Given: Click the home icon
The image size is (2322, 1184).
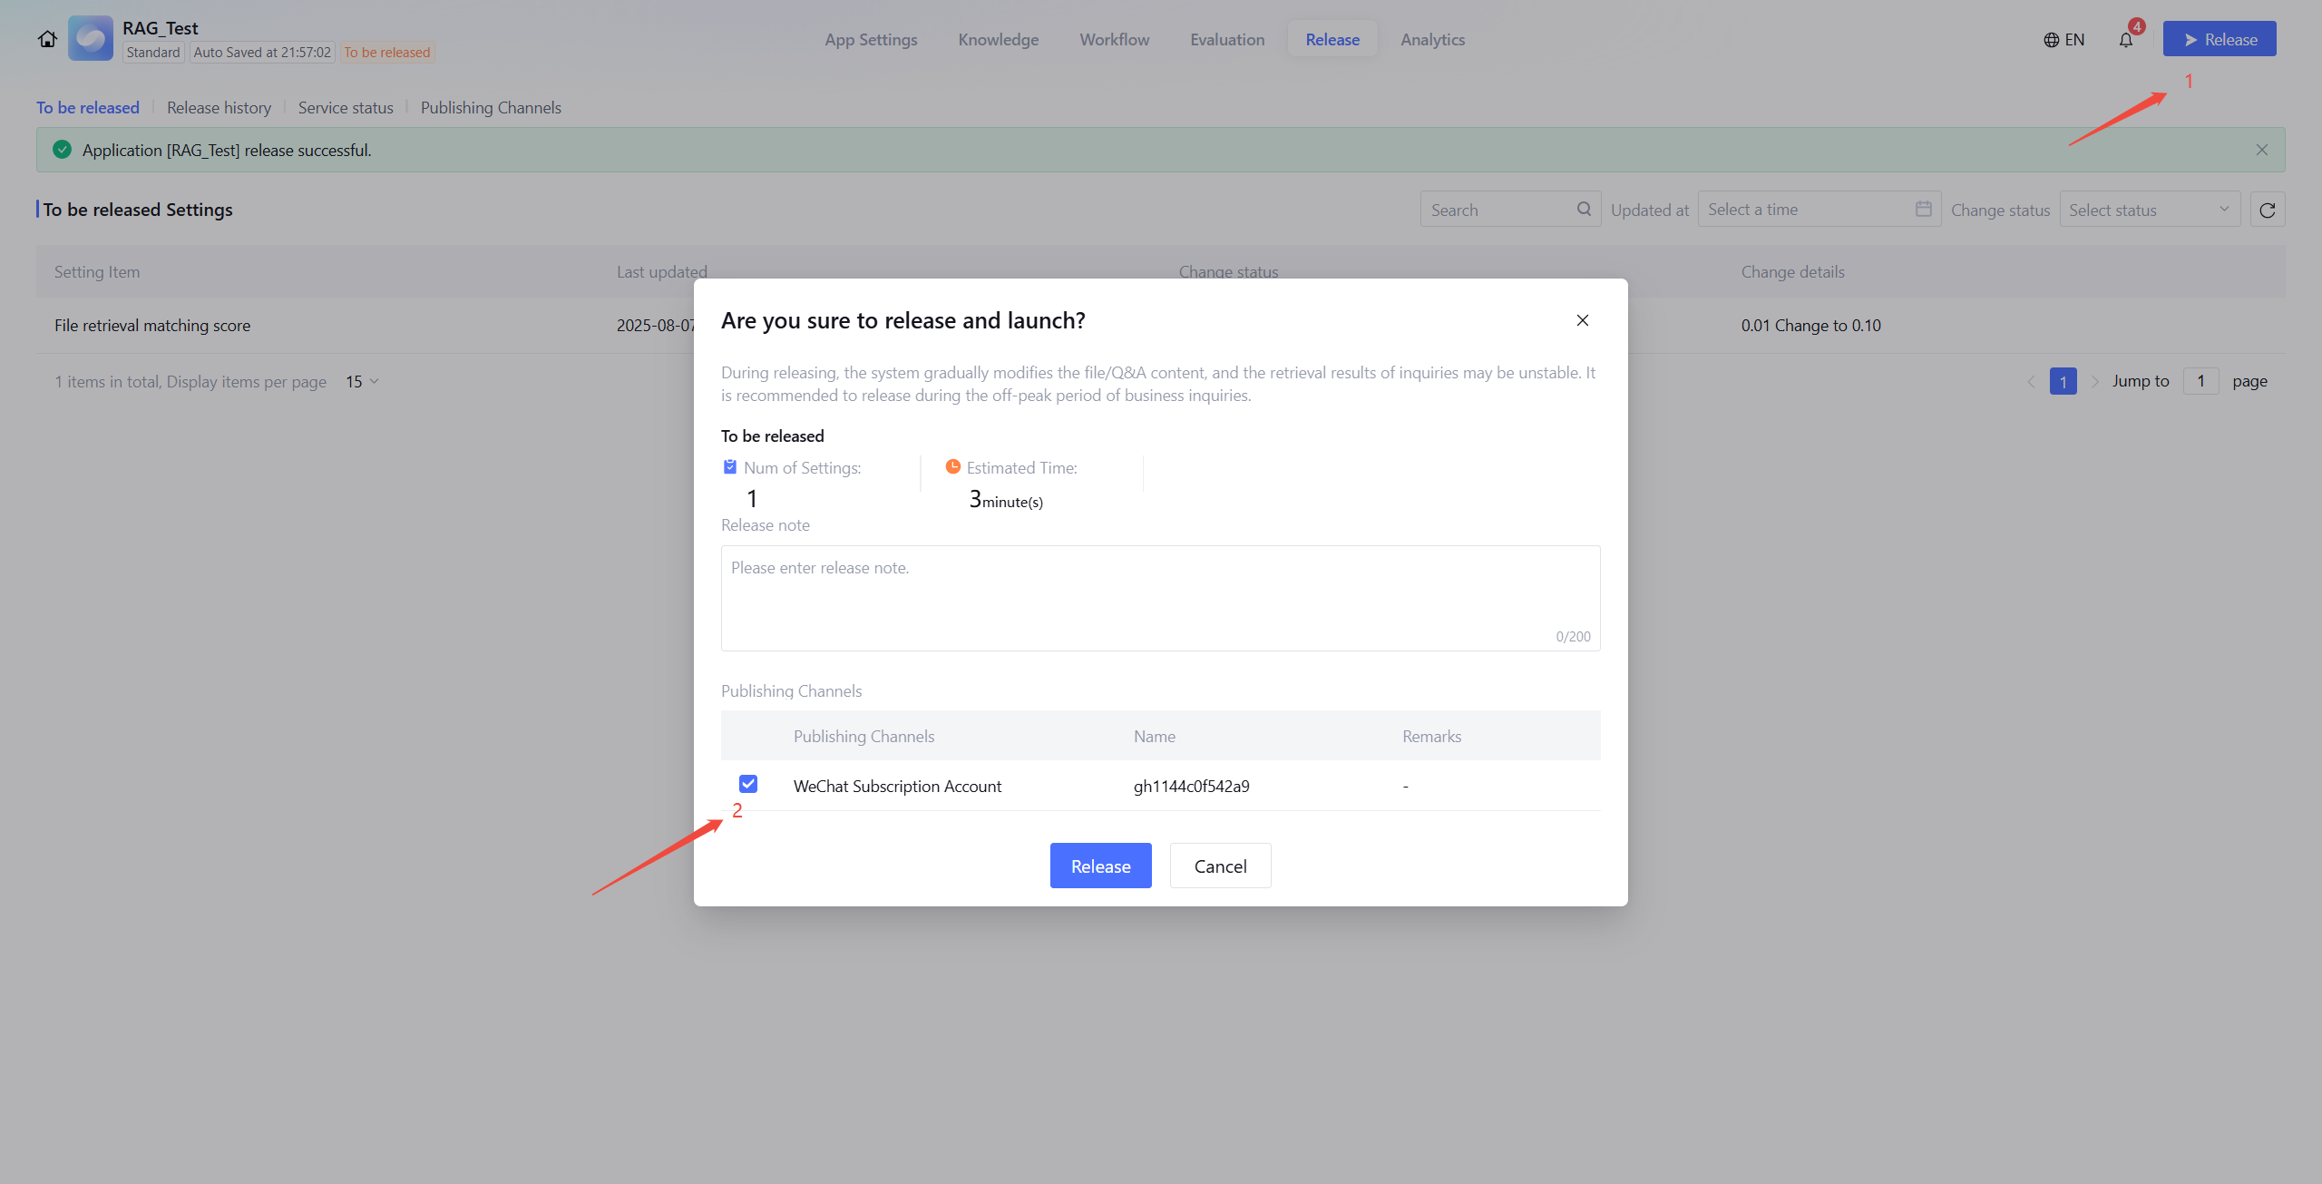Looking at the screenshot, I should [x=47, y=39].
